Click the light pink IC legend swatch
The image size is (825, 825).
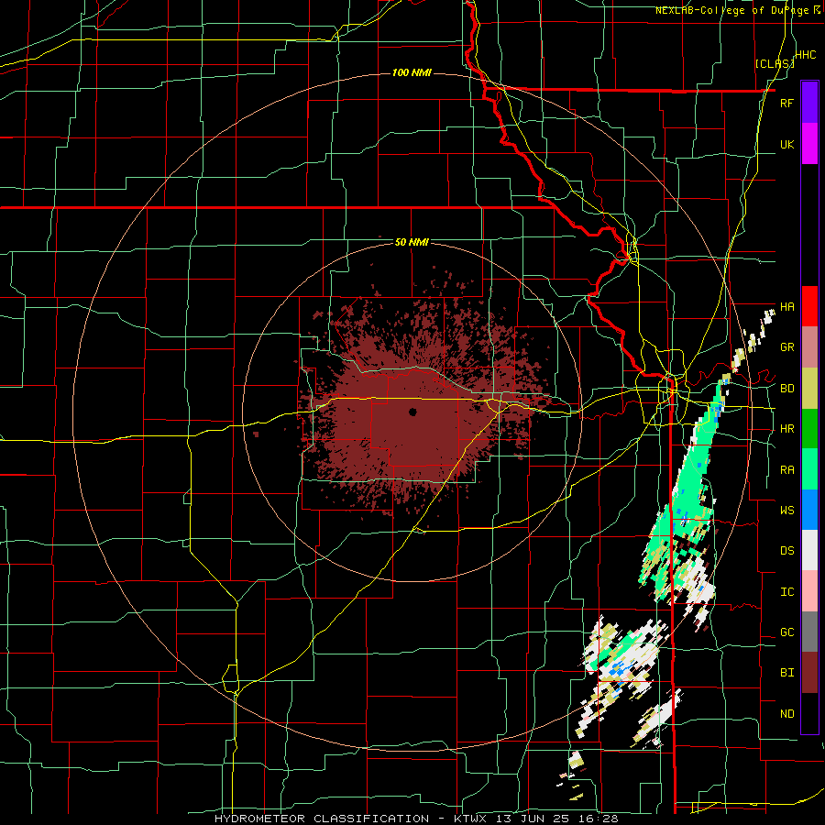pos(809,591)
